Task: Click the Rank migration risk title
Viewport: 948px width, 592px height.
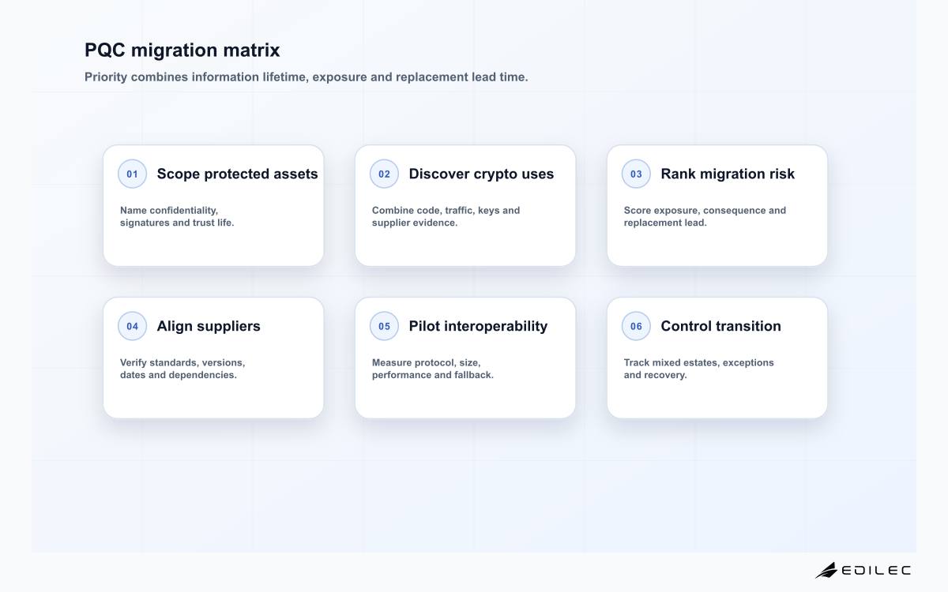Action: coord(728,174)
